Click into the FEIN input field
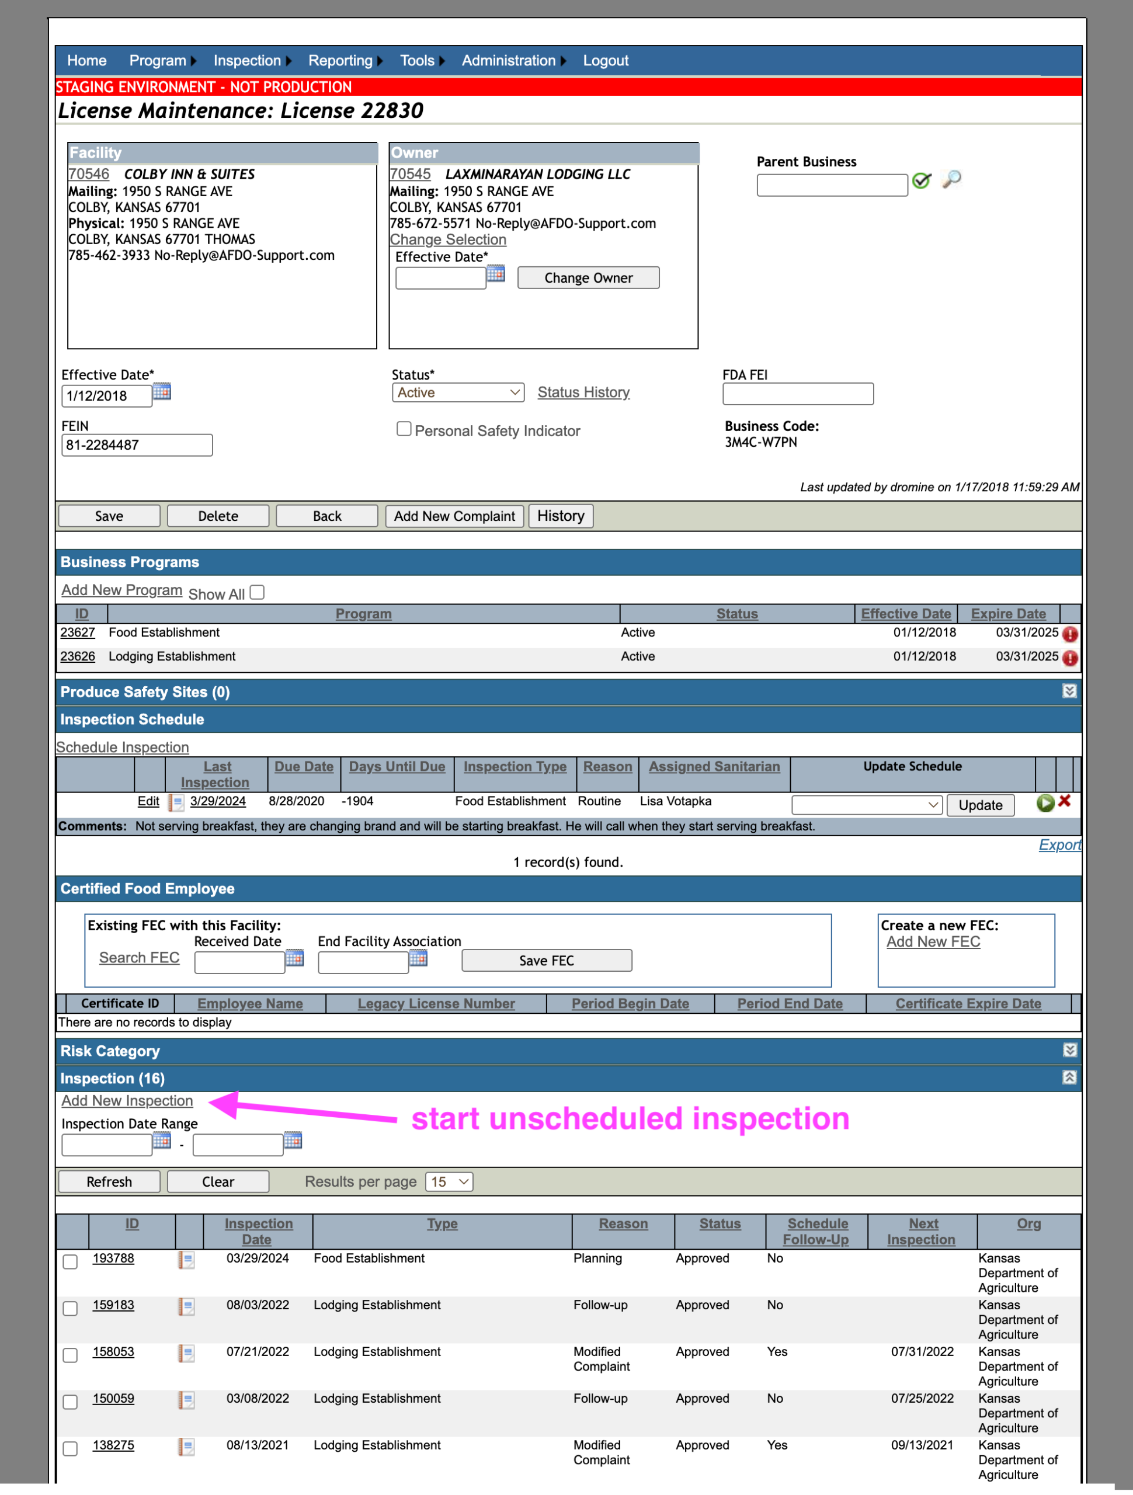The height and width of the screenshot is (1495, 1133). [137, 446]
